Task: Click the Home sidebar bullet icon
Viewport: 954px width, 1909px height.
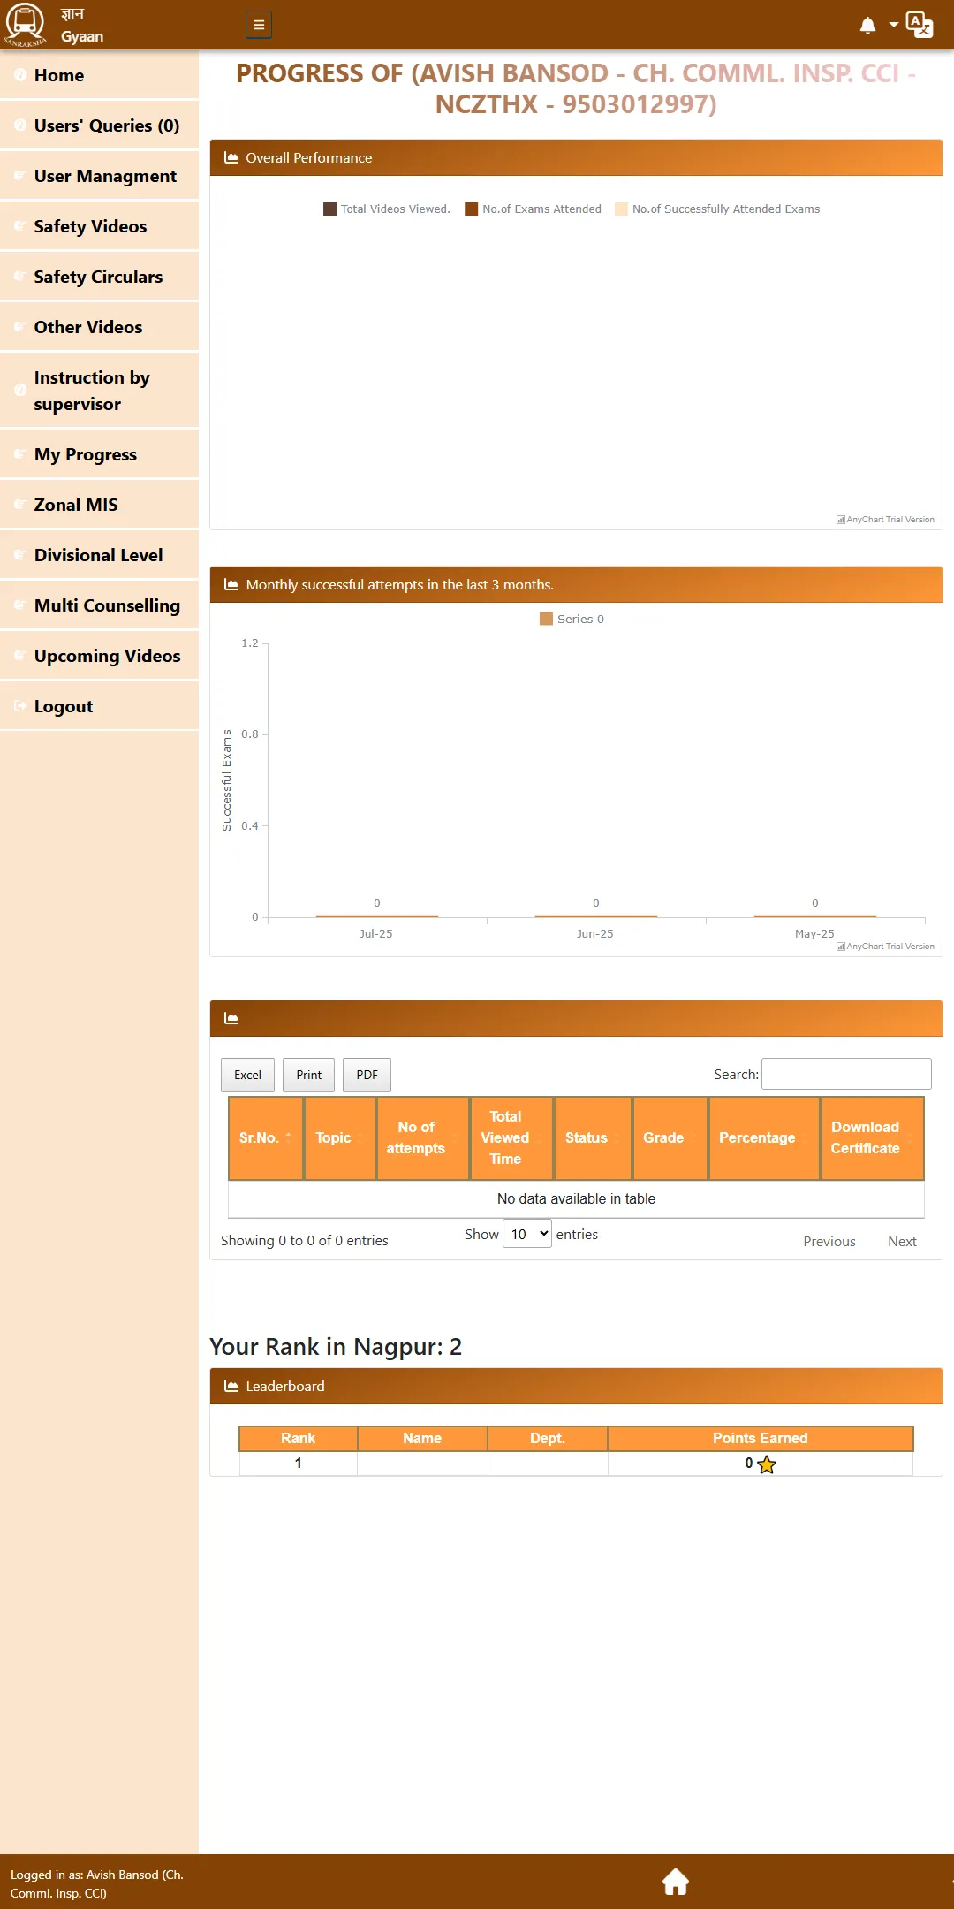Action: point(19,75)
